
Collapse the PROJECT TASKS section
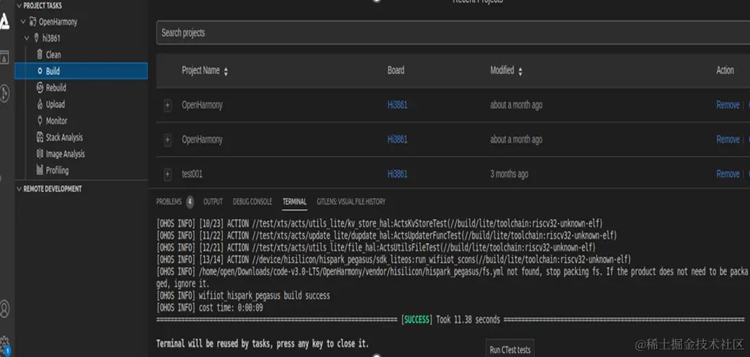tap(19, 5)
